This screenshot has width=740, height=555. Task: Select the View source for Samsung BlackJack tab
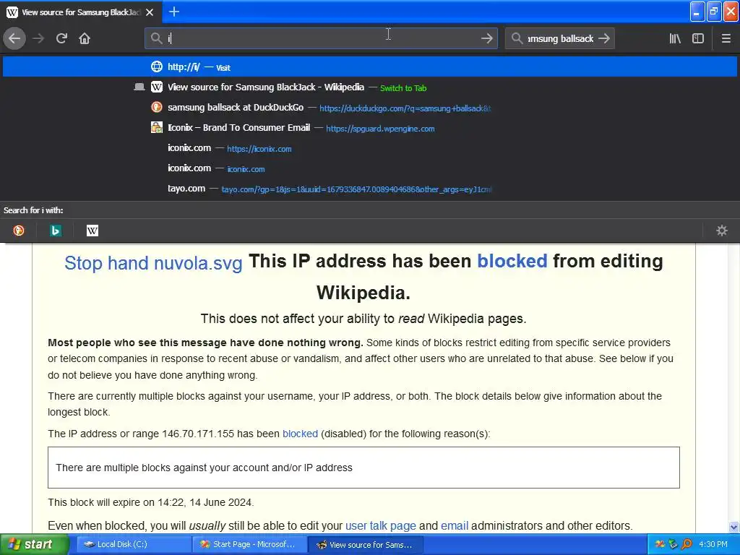point(81,12)
